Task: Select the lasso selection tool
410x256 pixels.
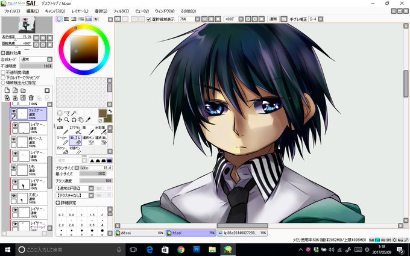Action: 67,113
